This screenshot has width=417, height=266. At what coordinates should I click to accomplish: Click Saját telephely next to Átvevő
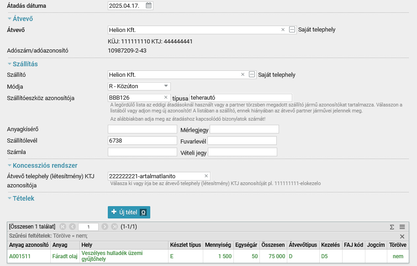pos(317,30)
